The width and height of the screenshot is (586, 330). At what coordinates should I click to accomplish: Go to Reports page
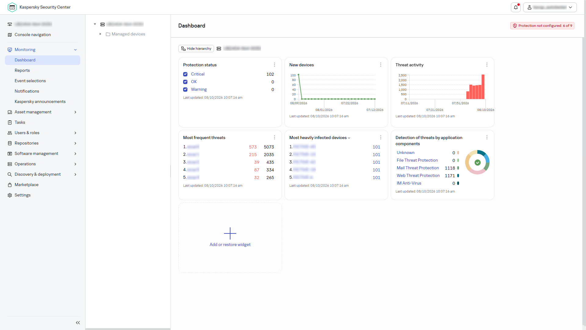click(22, 70)
